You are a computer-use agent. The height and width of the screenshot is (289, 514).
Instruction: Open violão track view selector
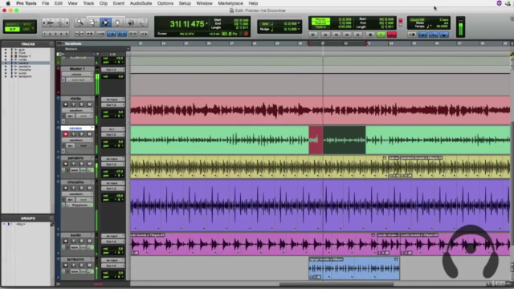[77, 111]
